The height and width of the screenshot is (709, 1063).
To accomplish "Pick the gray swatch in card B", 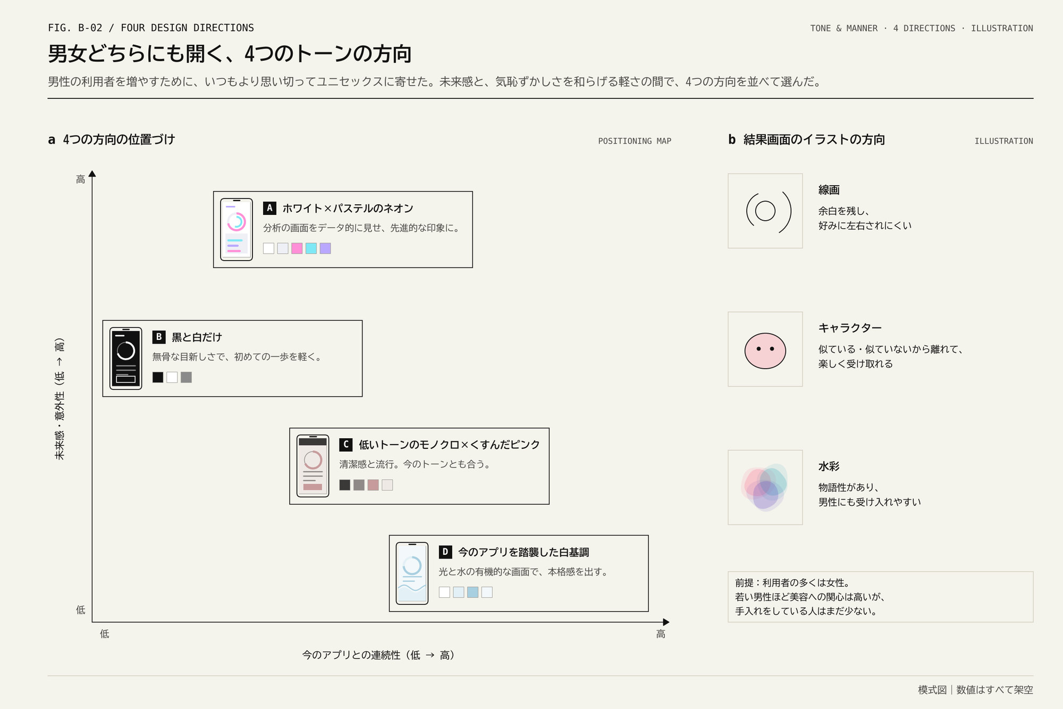I will click(186, 377).
